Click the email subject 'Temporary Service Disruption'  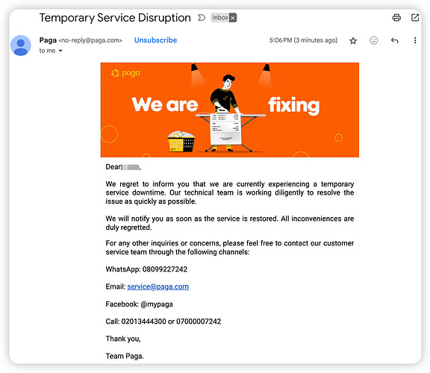coord(115,18)
